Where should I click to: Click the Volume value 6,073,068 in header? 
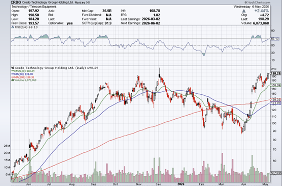tap(261, 23)
